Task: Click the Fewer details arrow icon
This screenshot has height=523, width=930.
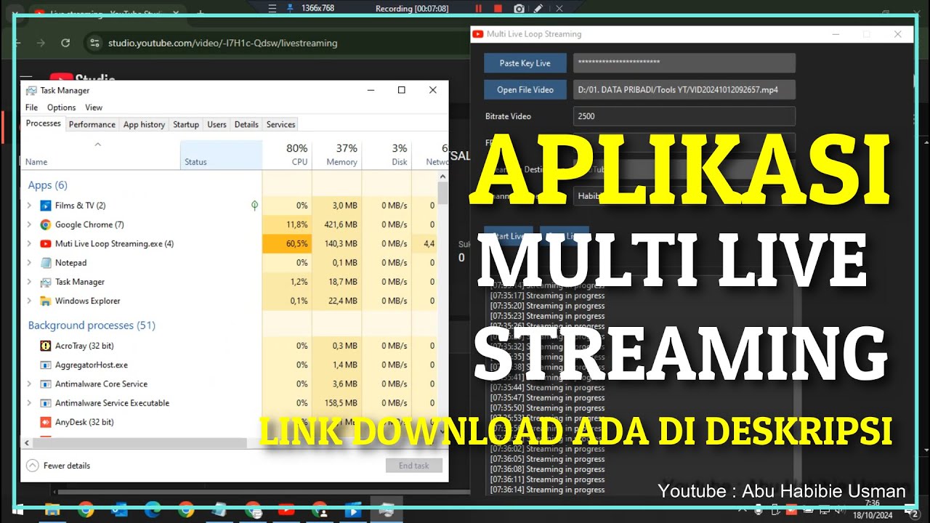Action: click(32, 466)
